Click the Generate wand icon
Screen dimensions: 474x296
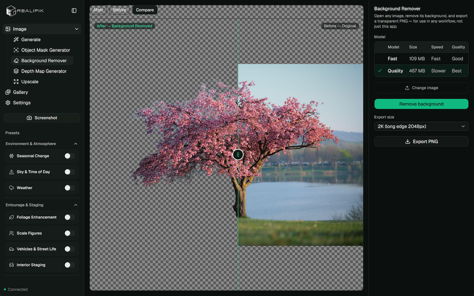[x=16, y=40]
